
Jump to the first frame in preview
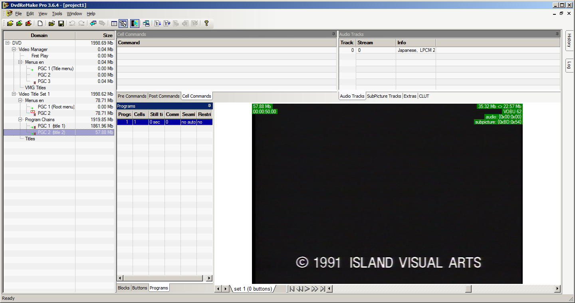292,289
